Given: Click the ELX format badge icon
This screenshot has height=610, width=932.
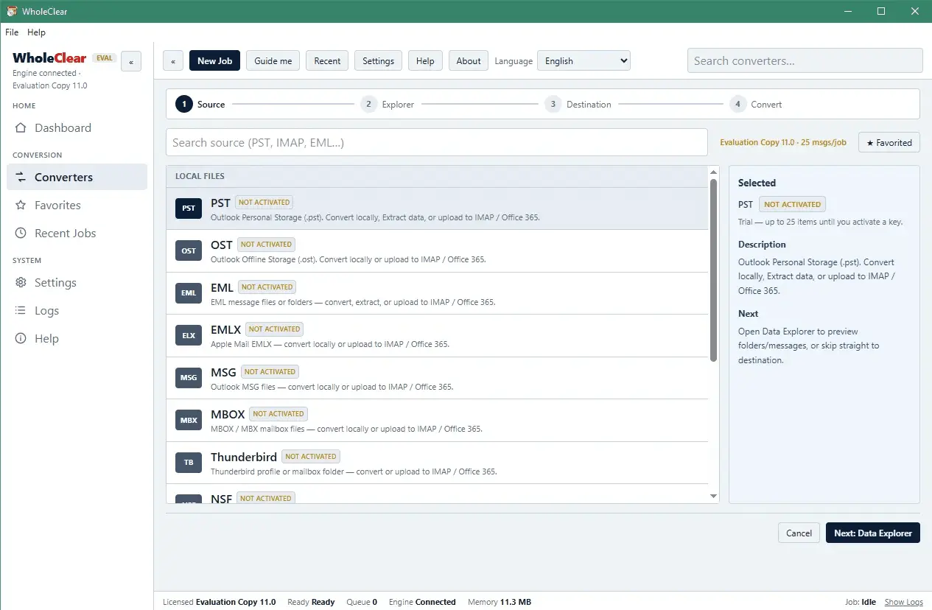Looking at the screenshot, I should click(x=189, y=336).
